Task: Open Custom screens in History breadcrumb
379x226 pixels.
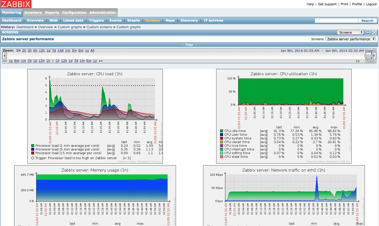Action: [99, 27]
